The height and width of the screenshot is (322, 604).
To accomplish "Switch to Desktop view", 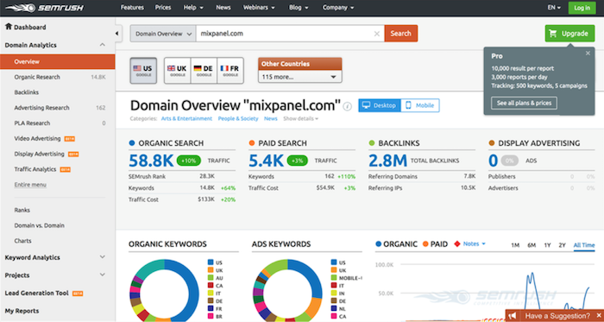I will pyautogui.click(x=380, y=105).
